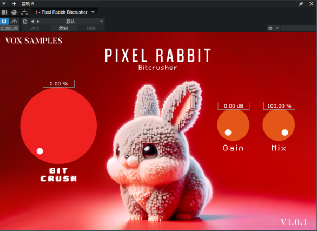Click the BIT CRUSH label under knob
Screen dimensions: 317x231
pyautogui.click(x=58, y=175)
